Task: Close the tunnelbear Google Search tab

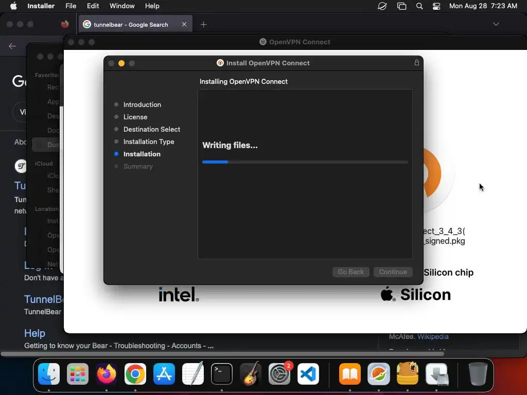Action: tap(184, 24)
